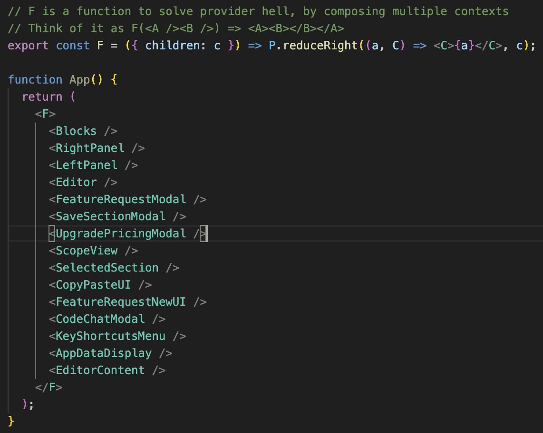Click the closing parenthesis with semicolon after </F>
The width and height of the screenshot is (543, 433).
coord(28,405)
